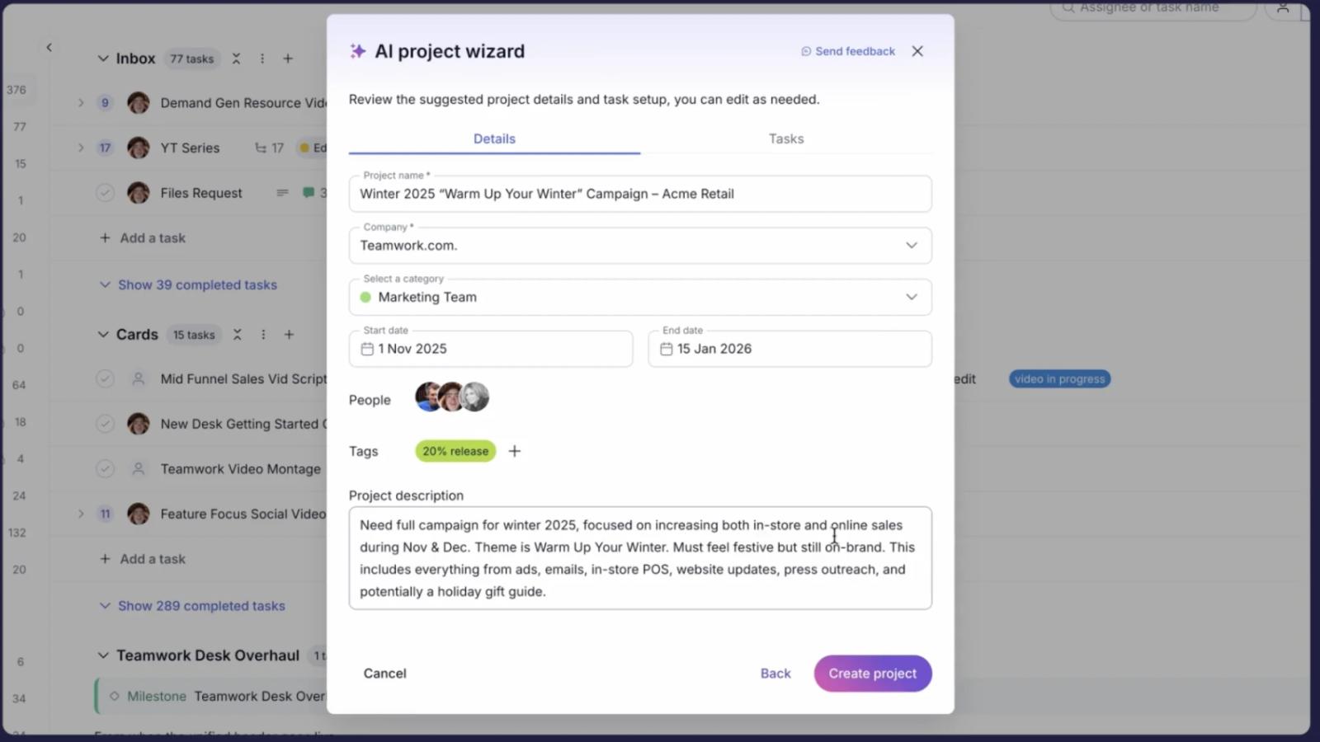This screenshot has width=1320, height=742.
Task: Expand Show 289 completed tasks
Action: [193, 606]
